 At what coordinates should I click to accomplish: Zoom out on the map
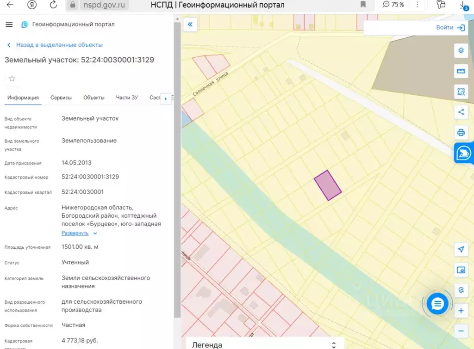pyautogui.click(x=461, y=331)
